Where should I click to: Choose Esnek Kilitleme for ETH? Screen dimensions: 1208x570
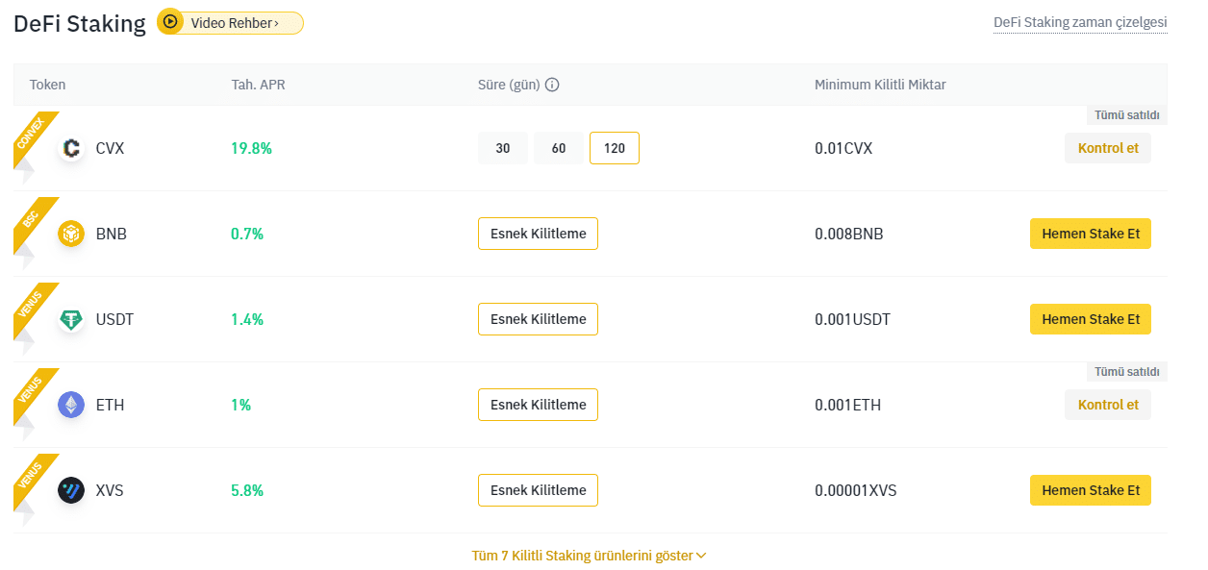coord(538,405)
